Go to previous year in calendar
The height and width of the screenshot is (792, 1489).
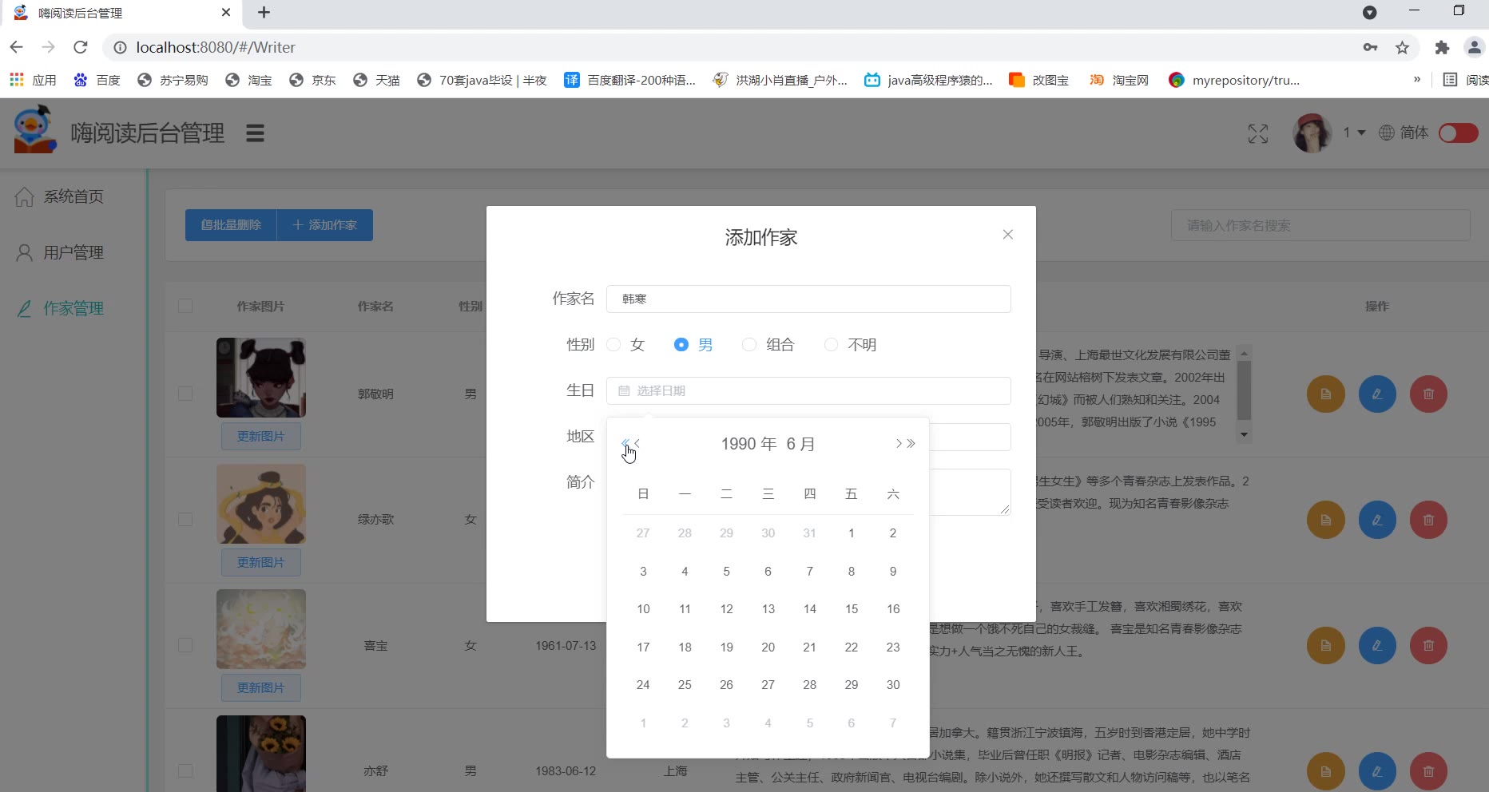tap(625, 444)
